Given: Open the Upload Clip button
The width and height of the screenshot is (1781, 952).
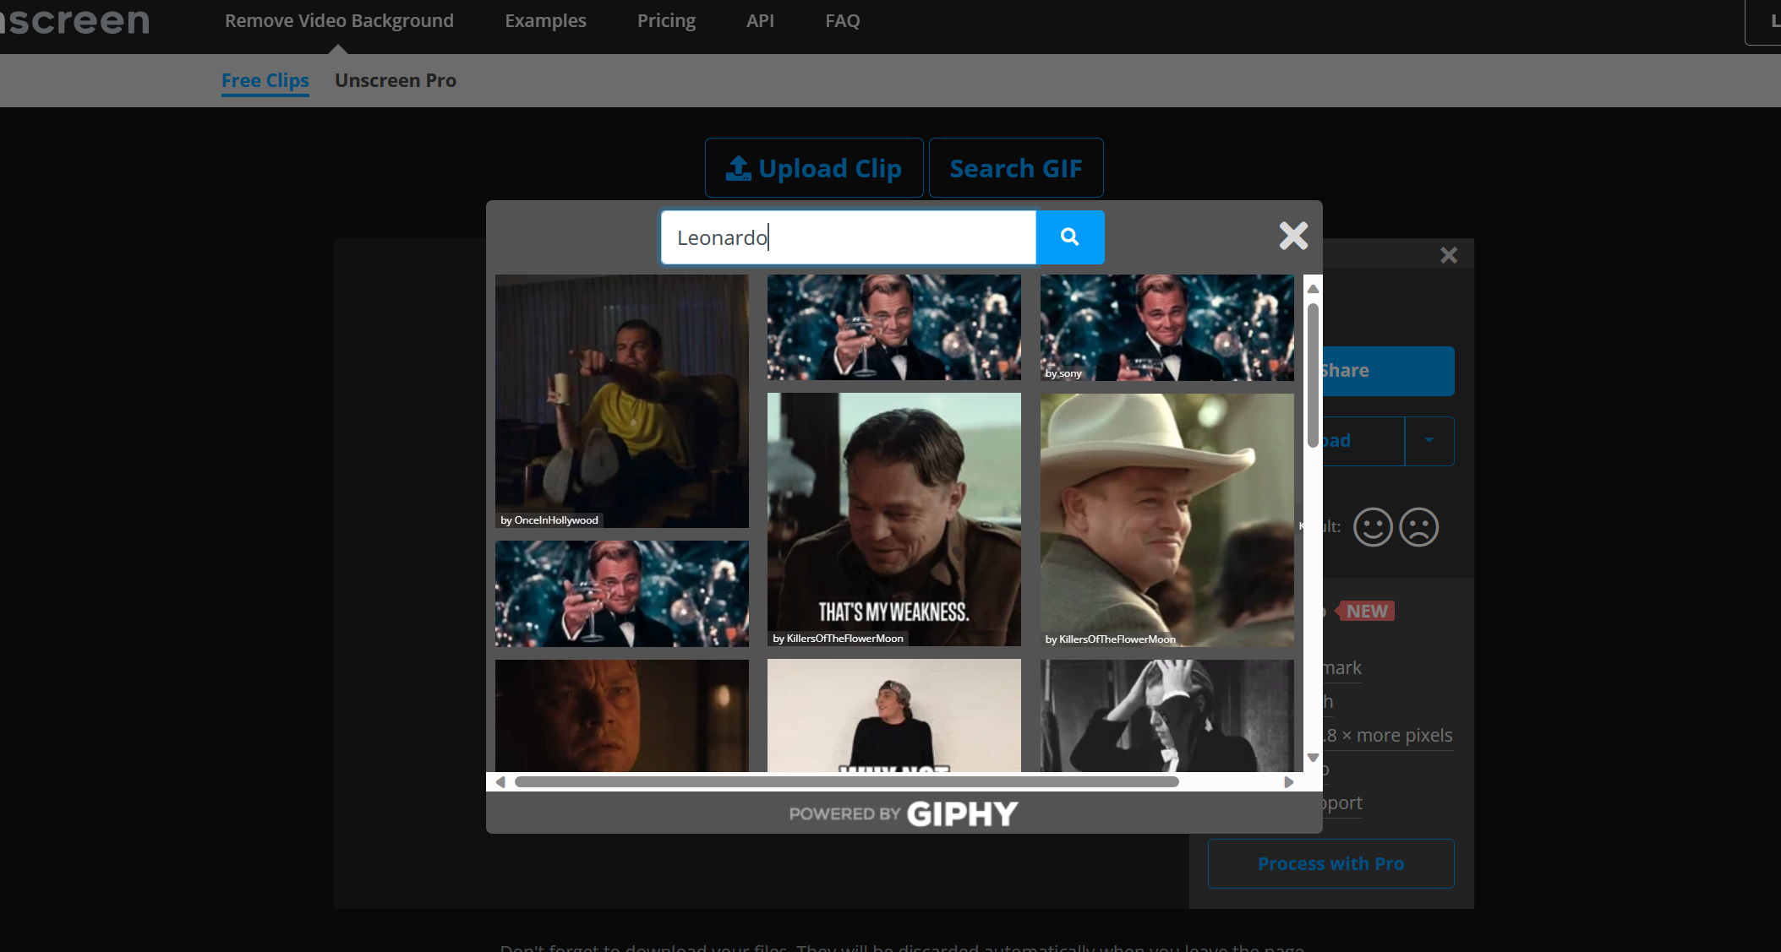Looking at the screenshot, I should click(x=814, y=168).
